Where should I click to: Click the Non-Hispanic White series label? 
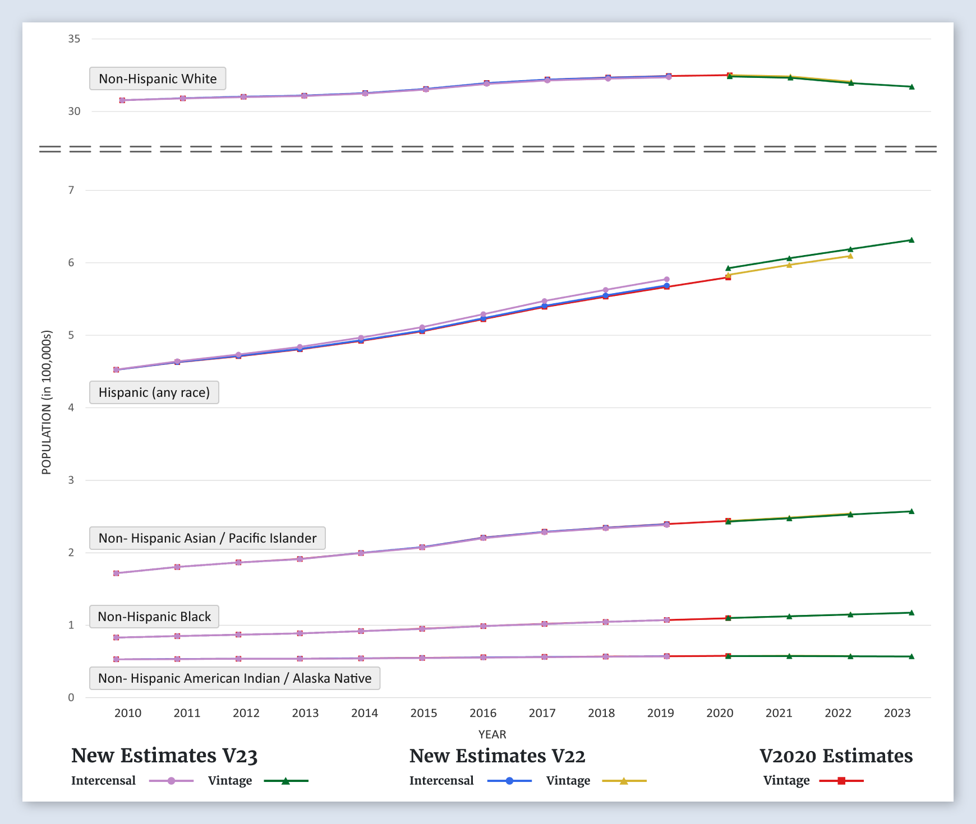click(158, 78)
